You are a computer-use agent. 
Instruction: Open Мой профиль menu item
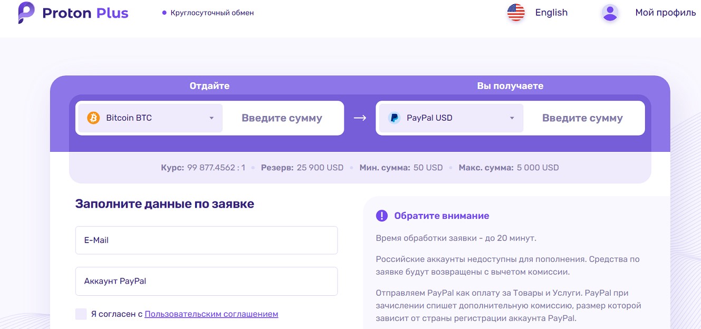point(666,13)
